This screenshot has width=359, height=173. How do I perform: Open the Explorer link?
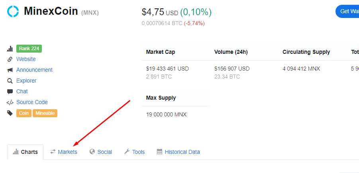[26, 81]
